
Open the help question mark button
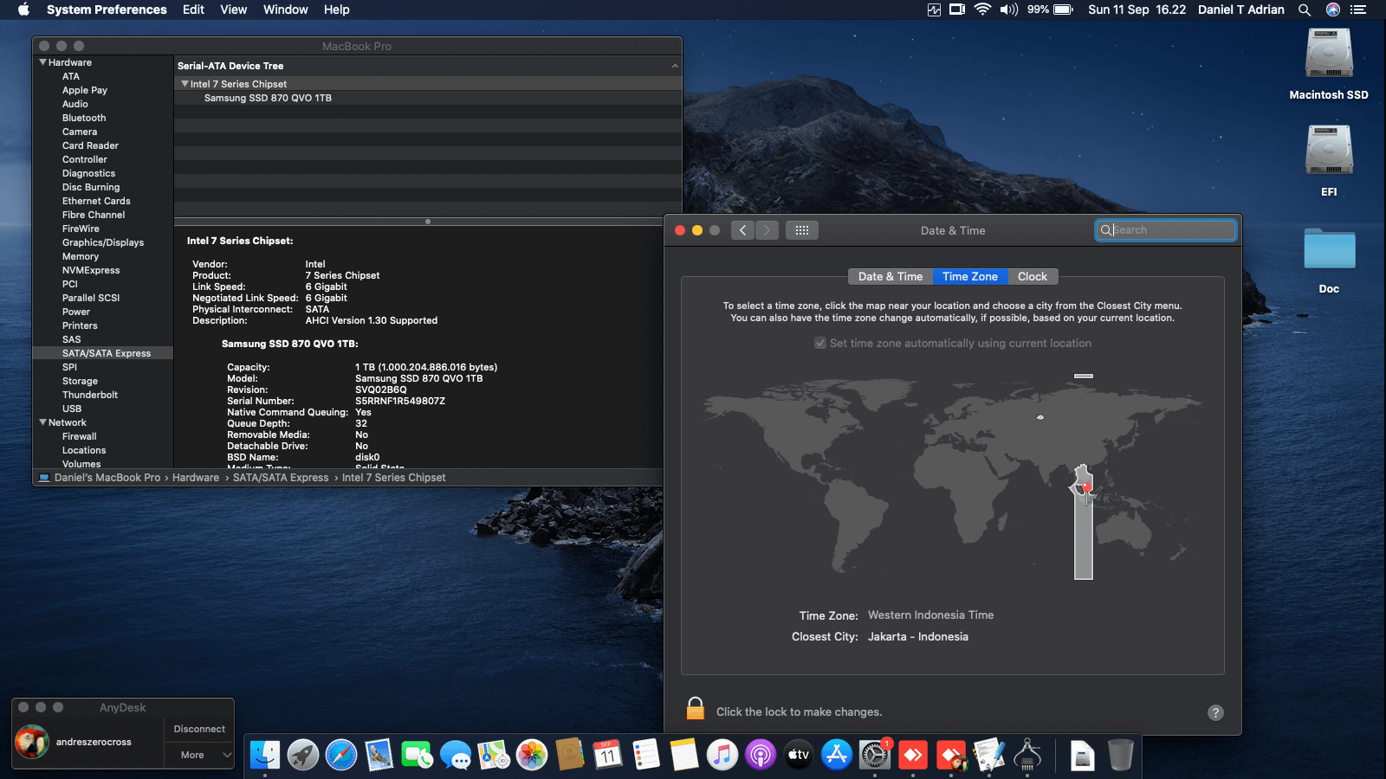coord(1215,712)
